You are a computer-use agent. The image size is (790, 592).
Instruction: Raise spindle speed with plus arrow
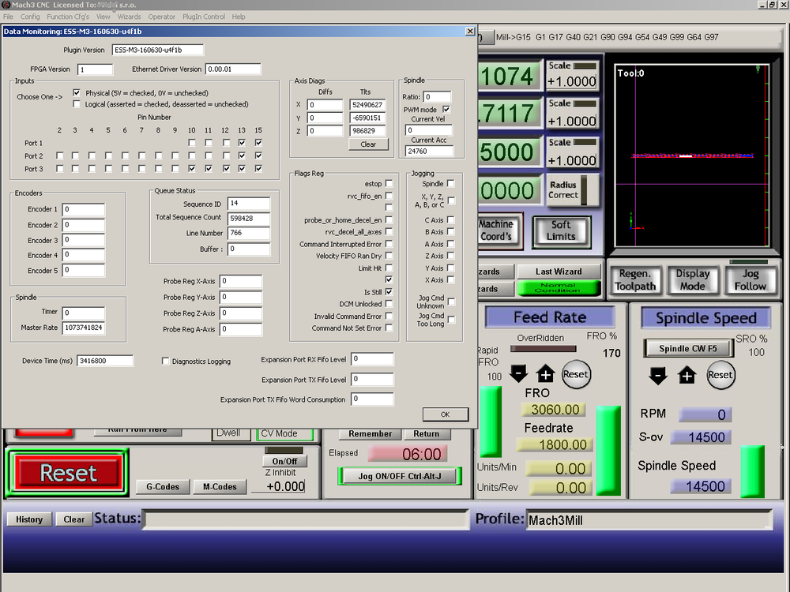click(687, 375)
